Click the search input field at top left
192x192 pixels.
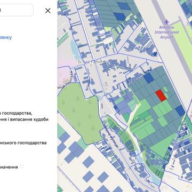pyautogui.click(x=17, y=10)
